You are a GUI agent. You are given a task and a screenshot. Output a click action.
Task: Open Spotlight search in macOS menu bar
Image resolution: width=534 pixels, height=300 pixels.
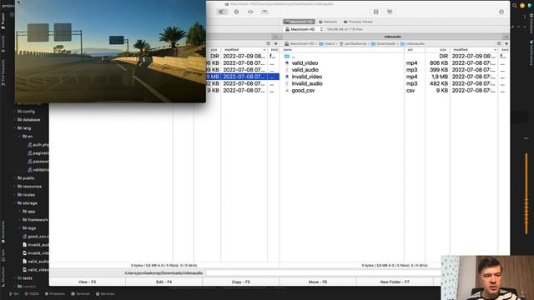(515, 5)
